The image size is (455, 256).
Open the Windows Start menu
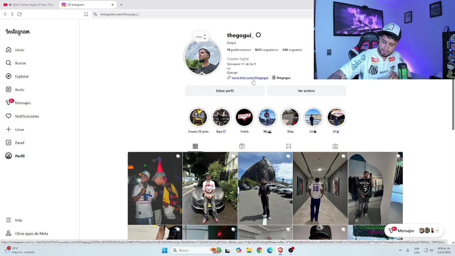[165, 250]
